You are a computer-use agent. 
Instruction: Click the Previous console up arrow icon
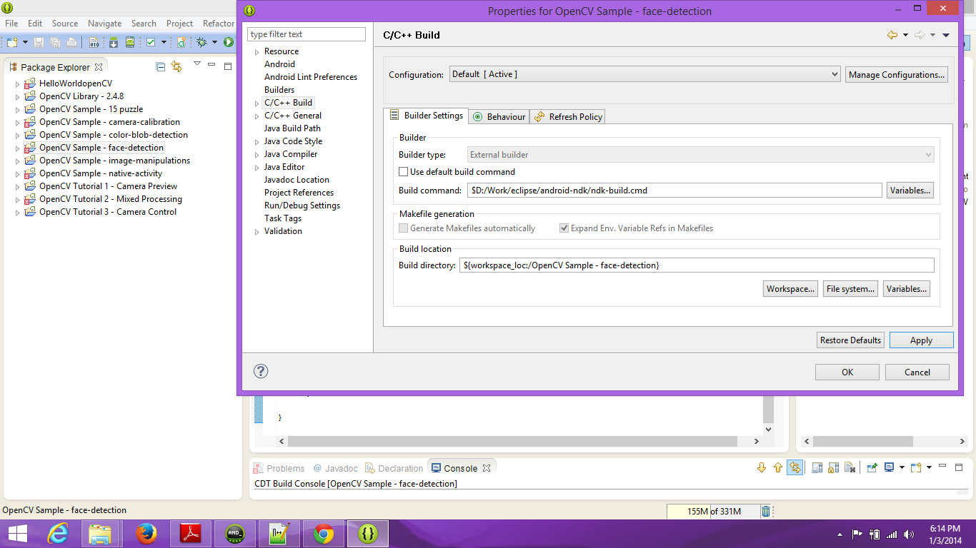(778, 468)
